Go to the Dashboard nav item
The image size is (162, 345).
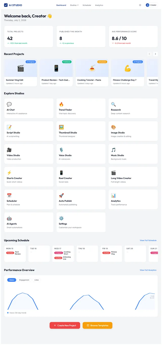pos(61,5)
